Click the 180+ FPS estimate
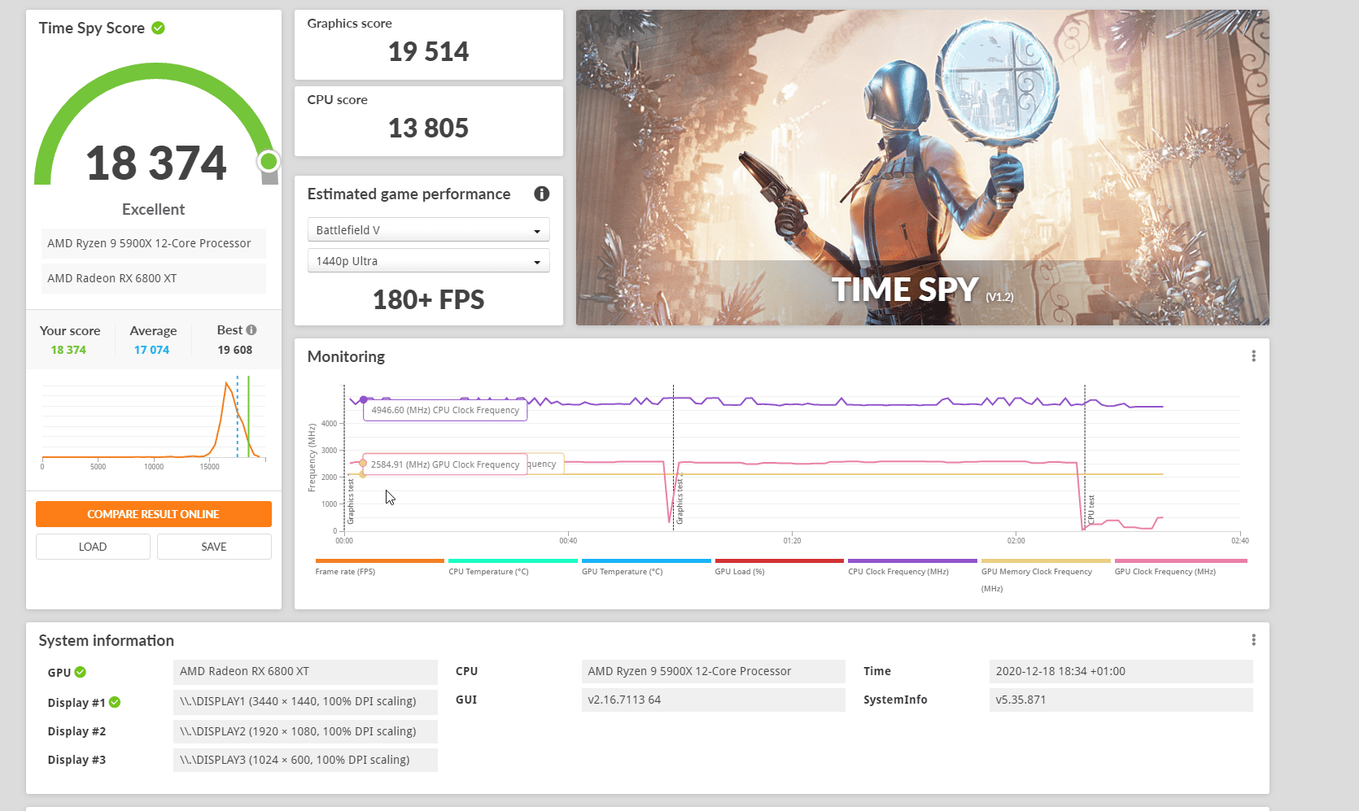 coord(428,300)
